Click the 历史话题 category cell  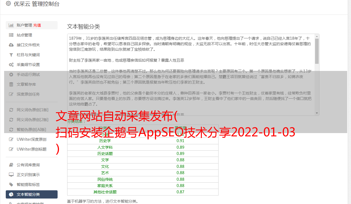(105, 154)
